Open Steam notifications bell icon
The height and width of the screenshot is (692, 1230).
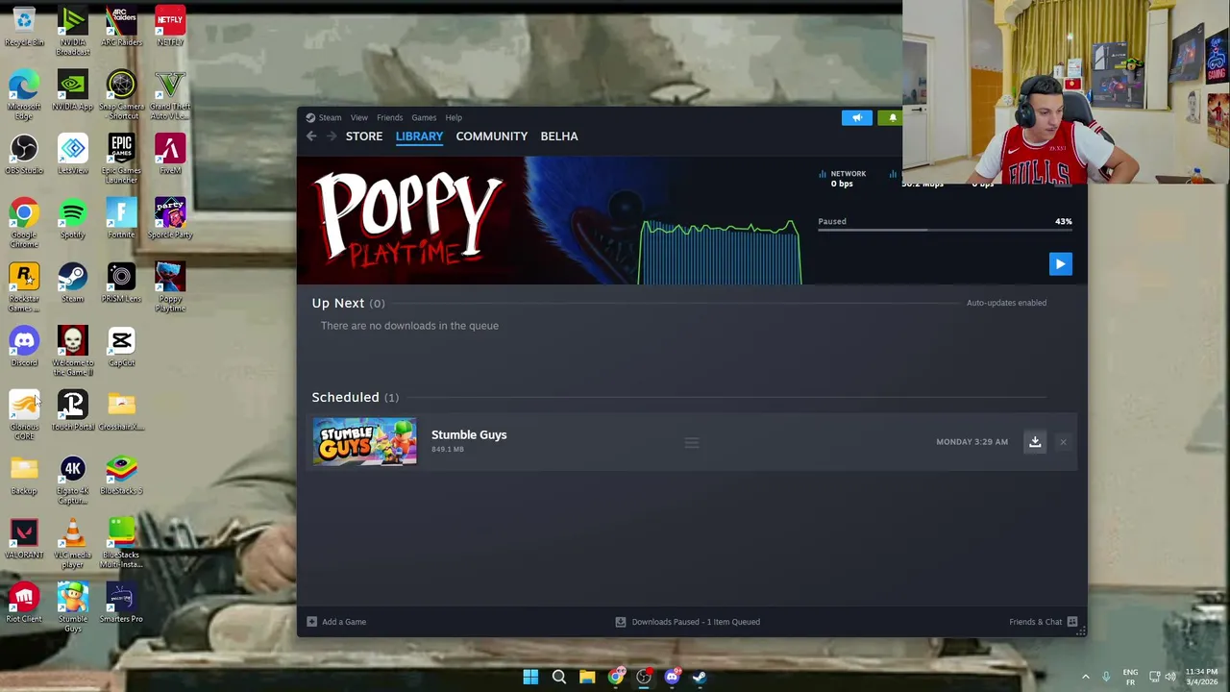(x=891, y=117)
